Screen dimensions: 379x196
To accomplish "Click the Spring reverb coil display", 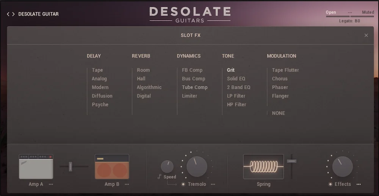I will pos(263,166).
